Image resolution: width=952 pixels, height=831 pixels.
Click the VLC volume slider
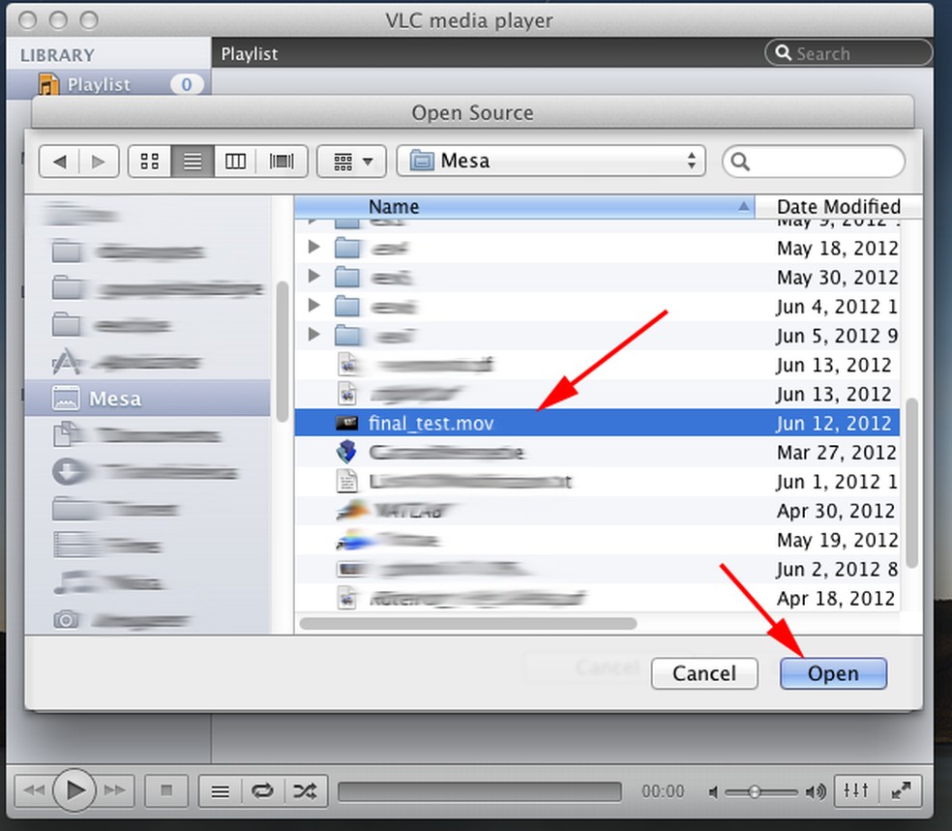coord(761,791)
